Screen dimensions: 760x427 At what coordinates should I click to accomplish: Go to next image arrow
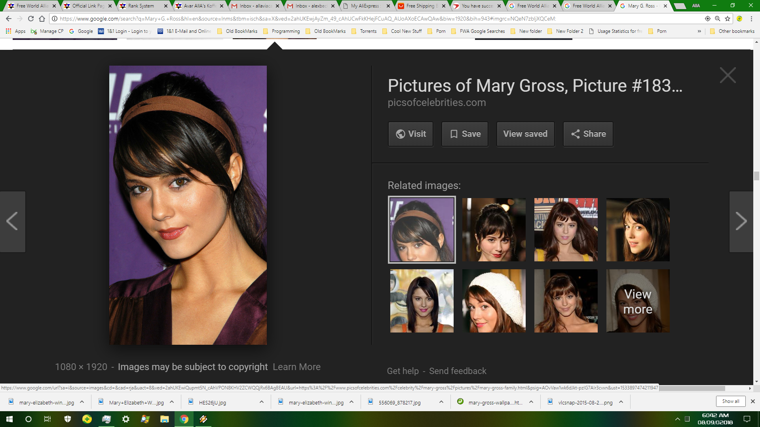point(741,221)
